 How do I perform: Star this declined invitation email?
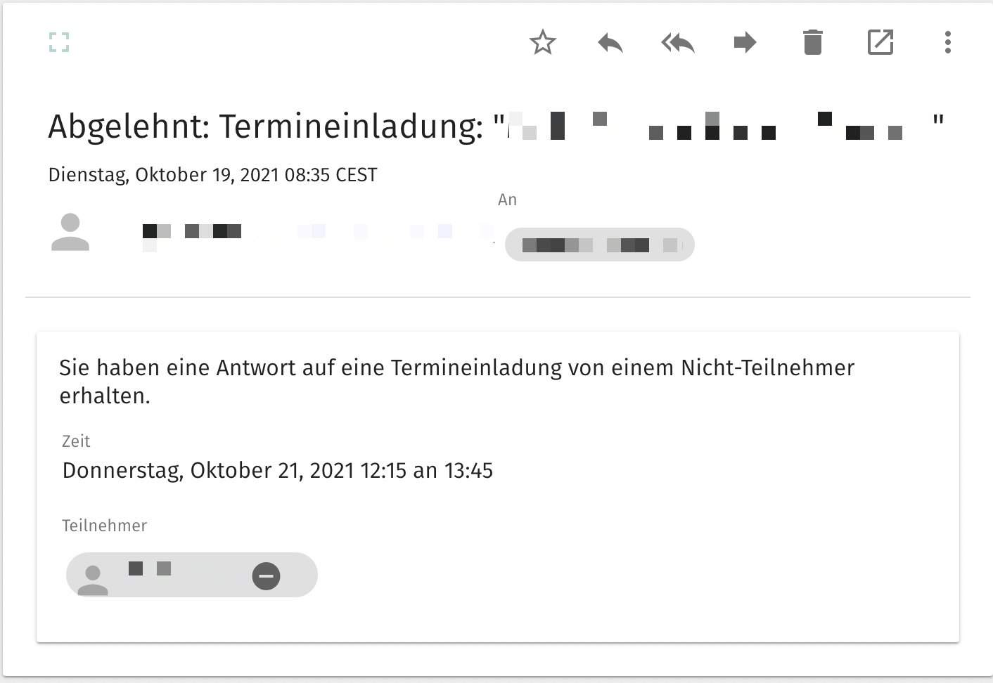[x=542, y=42]
